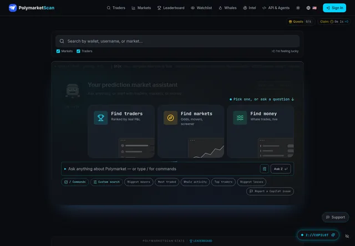The width and height of the screenshot is (355, 246).
Task: Focus the wallet, username, or market search field
Action: [x=177, y=41]
